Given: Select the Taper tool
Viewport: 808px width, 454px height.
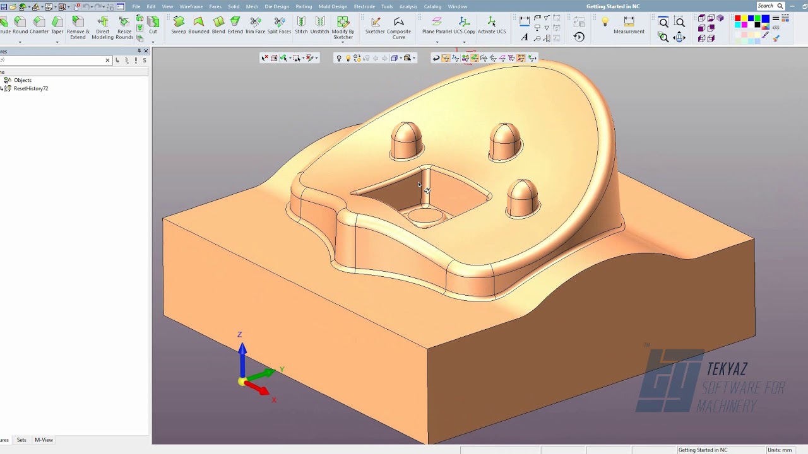Looking at the screenshot, I should (x=57, y=25).
